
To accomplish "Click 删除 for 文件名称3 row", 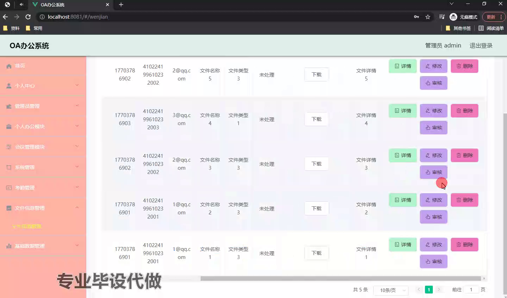I will (x=464, y=155).
